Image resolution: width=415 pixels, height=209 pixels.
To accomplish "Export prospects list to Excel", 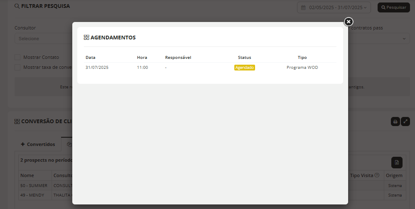I will (x=397, y=163).
